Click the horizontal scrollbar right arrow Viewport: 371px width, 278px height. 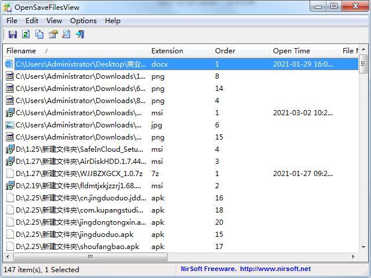pyautogui.click(x=354, y=257)
